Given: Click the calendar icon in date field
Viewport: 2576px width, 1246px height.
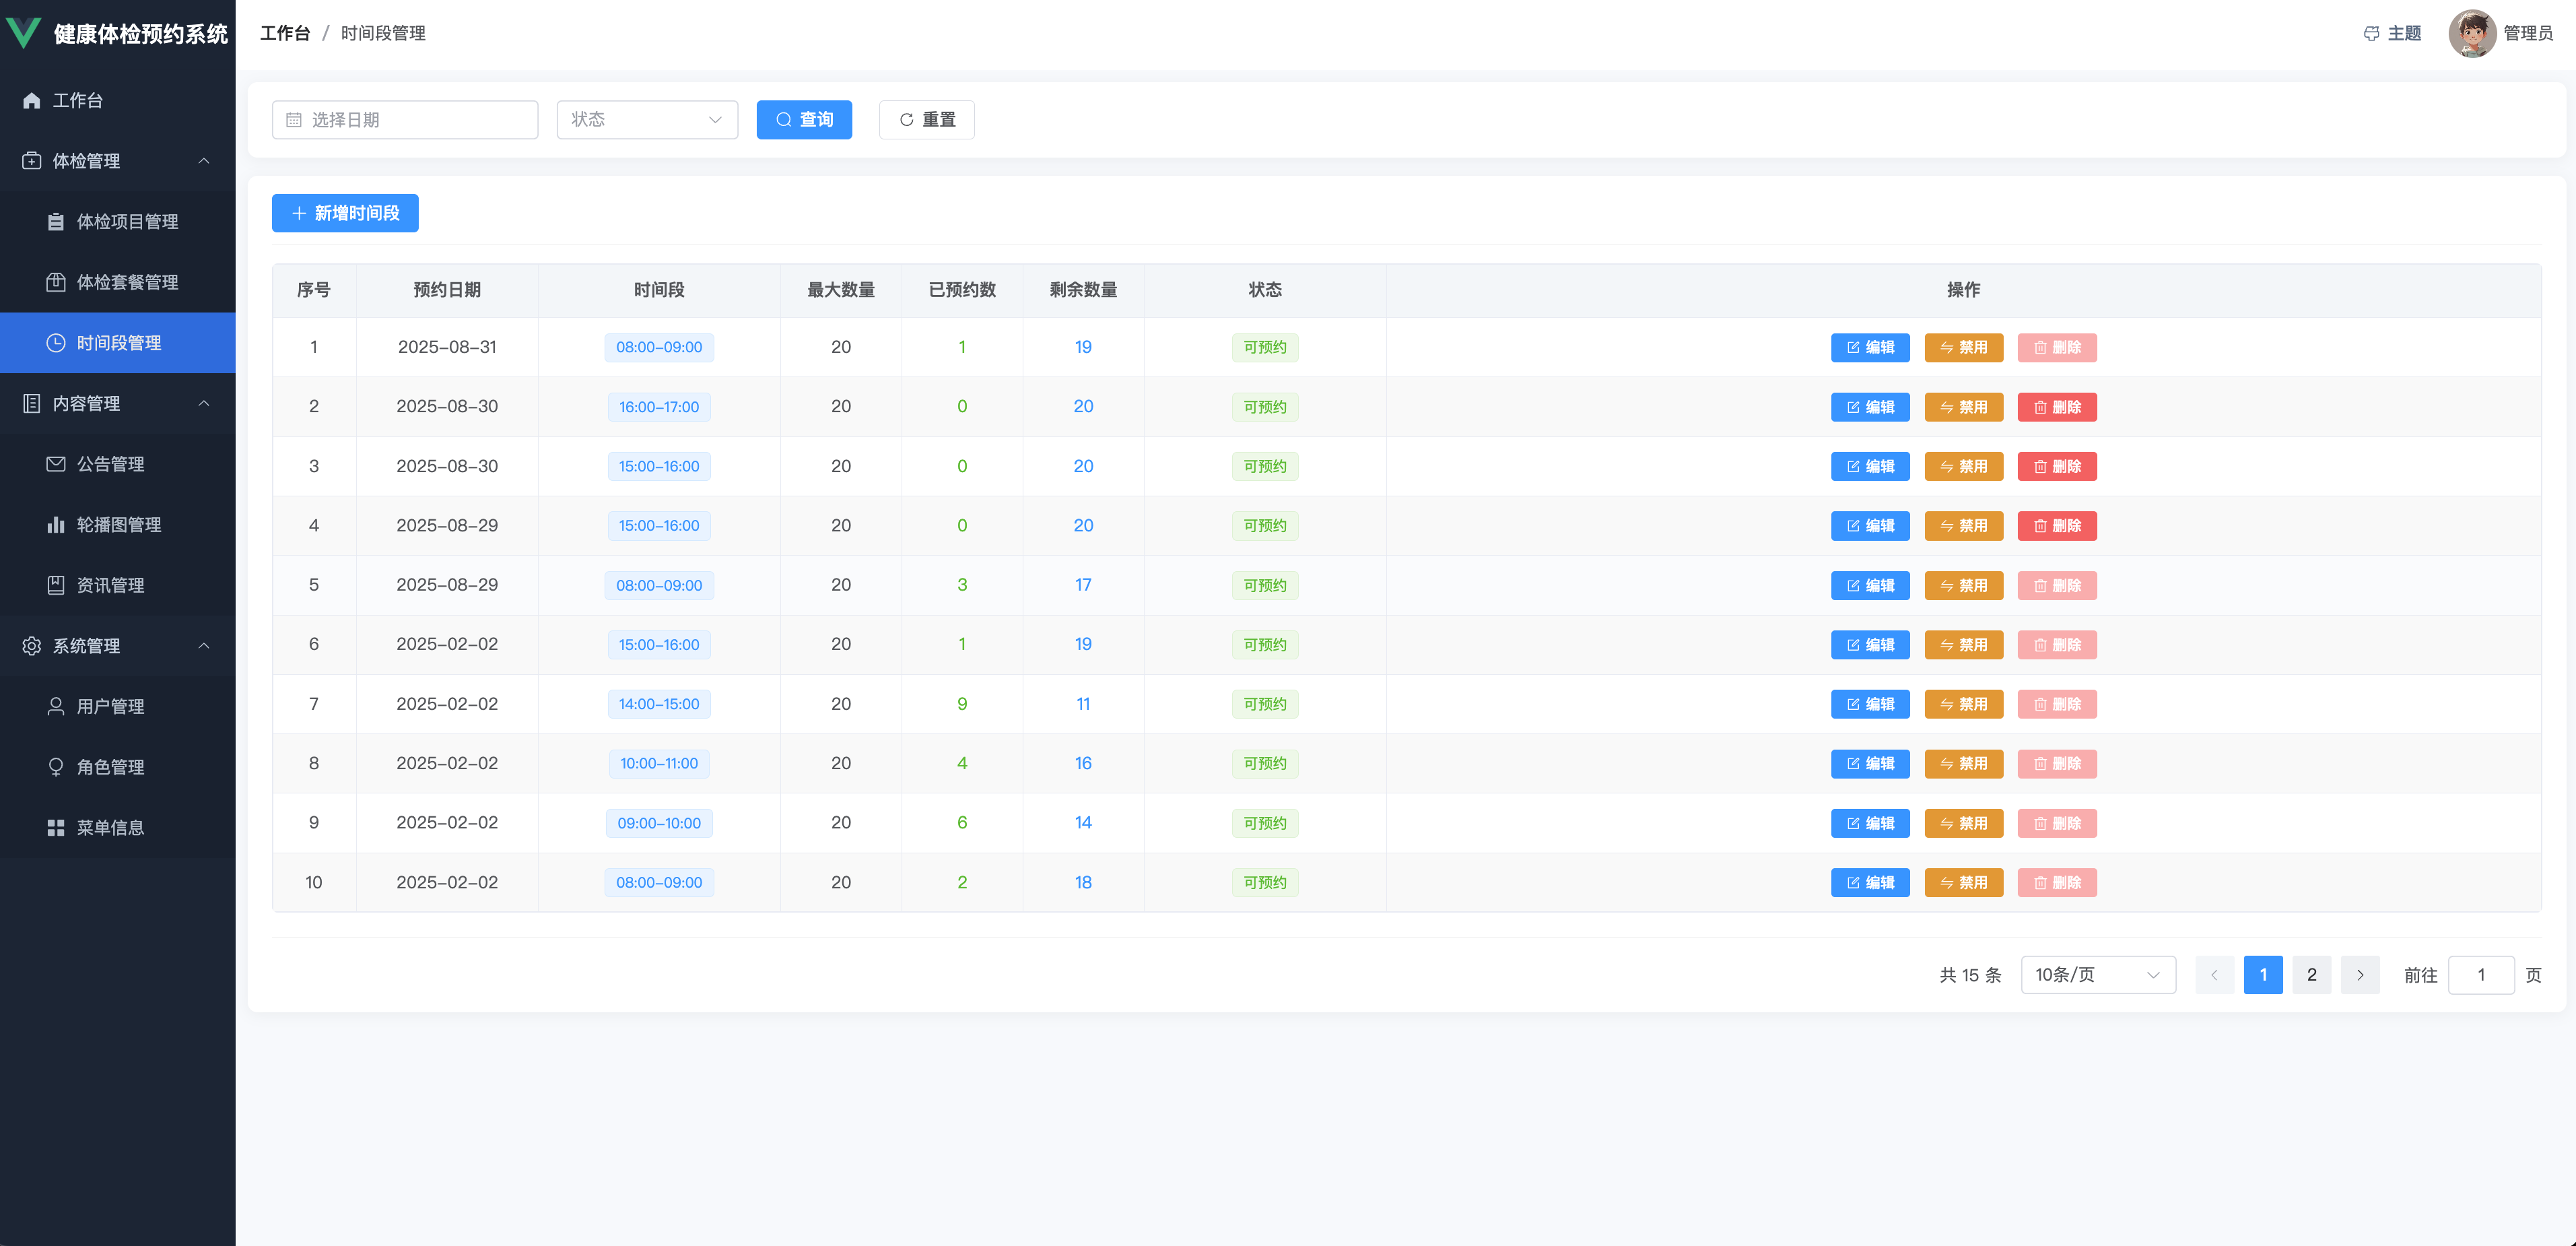Looking at the screenshot, I should (x=294, y=120).
